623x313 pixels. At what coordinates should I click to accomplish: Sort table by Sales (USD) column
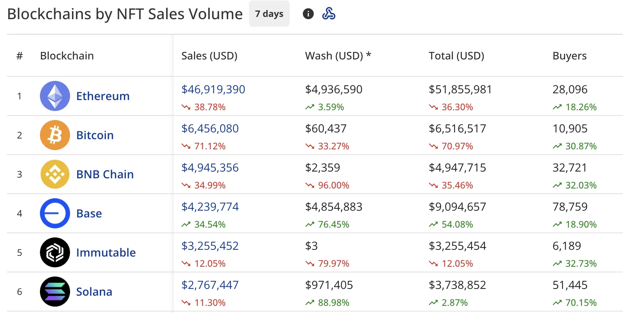tap(209, 56)
